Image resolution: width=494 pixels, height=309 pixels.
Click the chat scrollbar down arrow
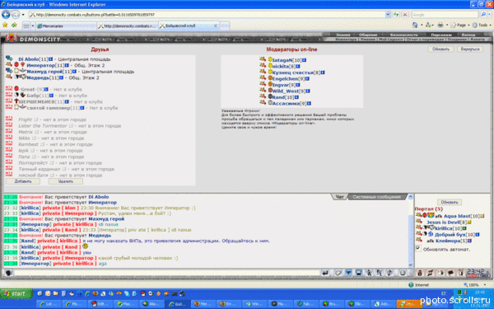tap(411, 265)
